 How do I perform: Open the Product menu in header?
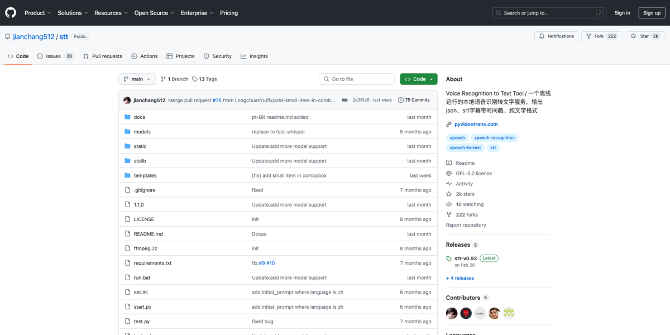tap(37, 13)
